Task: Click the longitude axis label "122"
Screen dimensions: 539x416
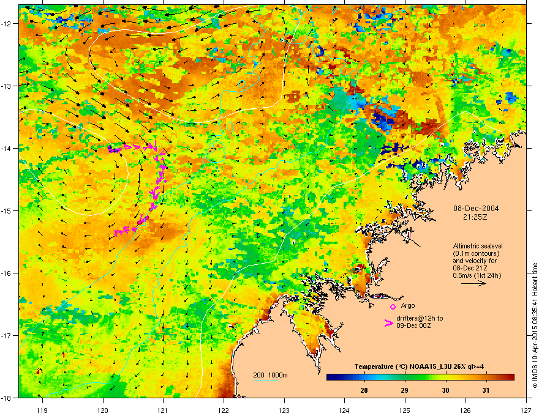Action: pyautogui.click(x=224, y=410)
